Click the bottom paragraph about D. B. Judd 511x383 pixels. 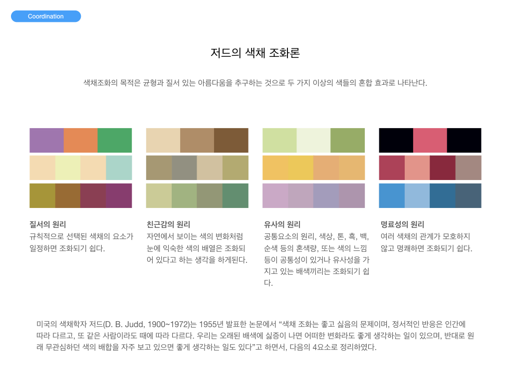coord(255,335)
